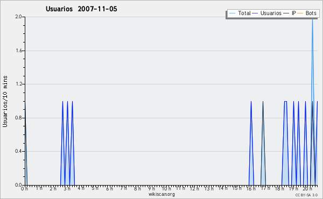Screen dimensions: 323x199
Task: Click the '20 h' x-axis label
Action: click(307, 189)
